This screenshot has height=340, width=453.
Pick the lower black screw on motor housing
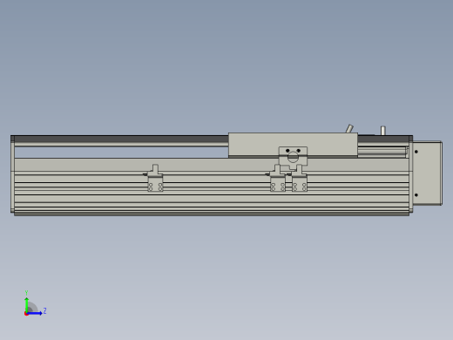(x=416, y=195)
